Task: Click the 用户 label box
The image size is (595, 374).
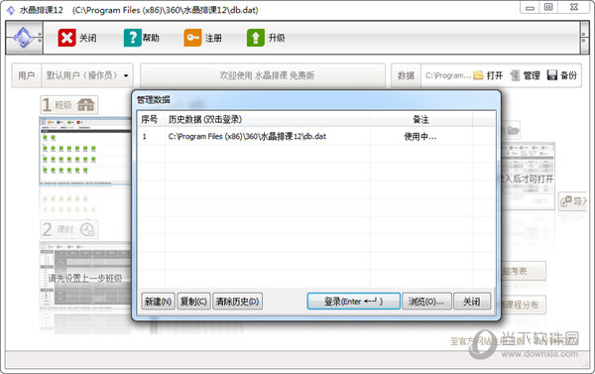Action: coord(26,75)
